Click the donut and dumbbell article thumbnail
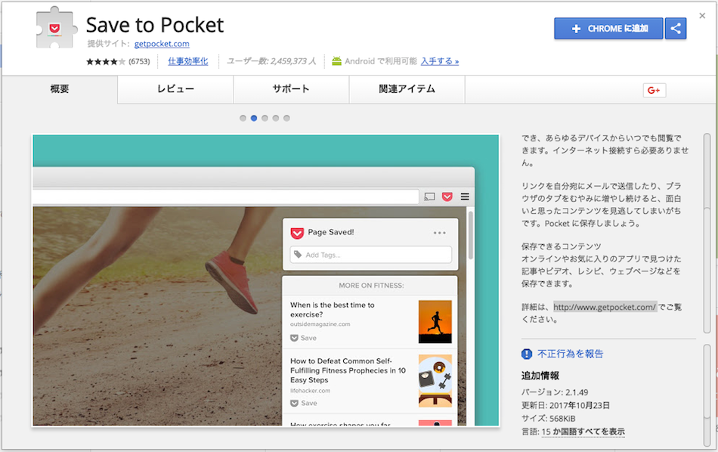Viewport: 718px width, 452px height. tap(435, 380)
